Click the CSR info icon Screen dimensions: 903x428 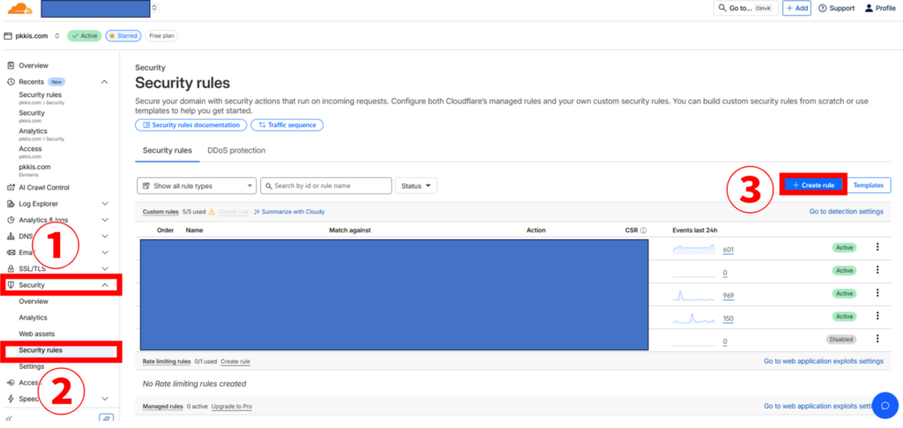(643, 230)
